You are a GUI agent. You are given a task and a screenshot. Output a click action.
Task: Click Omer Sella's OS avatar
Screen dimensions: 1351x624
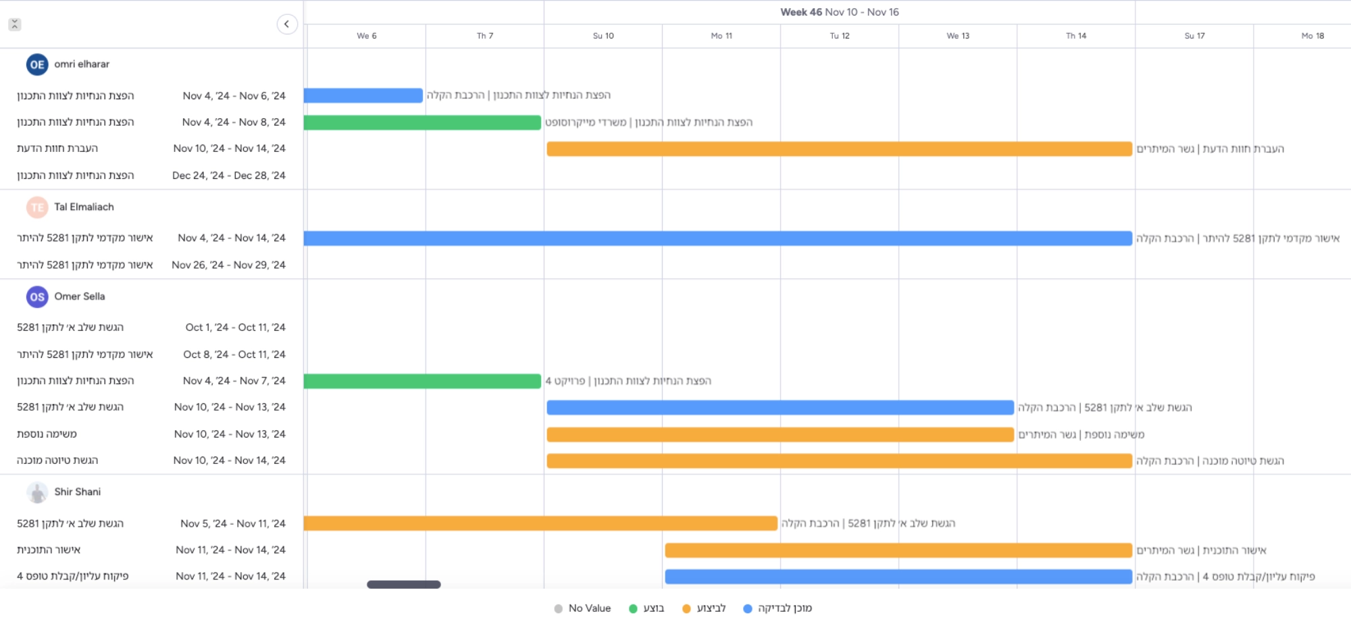(x=37, y=296)
